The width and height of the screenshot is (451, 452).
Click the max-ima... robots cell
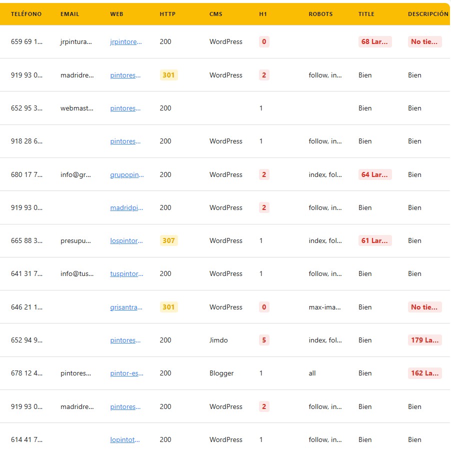click(325, 307)
